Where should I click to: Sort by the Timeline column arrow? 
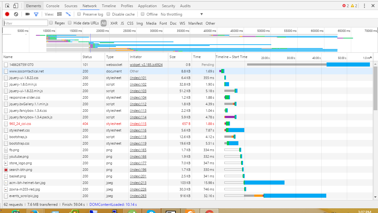(x=370, y=57)
